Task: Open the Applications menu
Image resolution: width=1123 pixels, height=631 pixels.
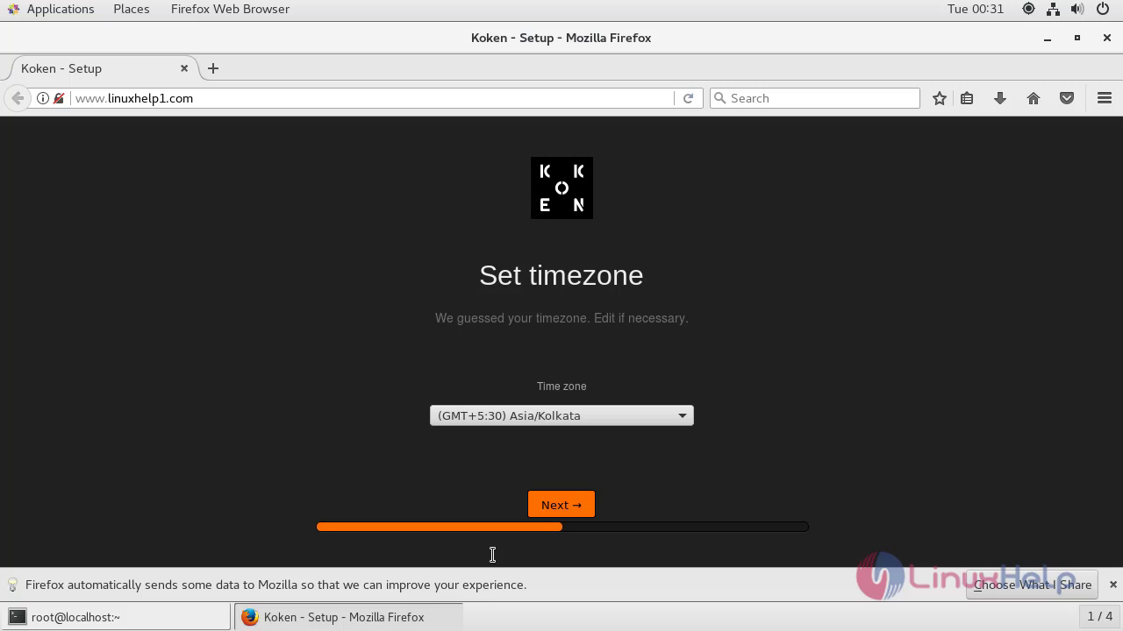Action: [61, 9]
